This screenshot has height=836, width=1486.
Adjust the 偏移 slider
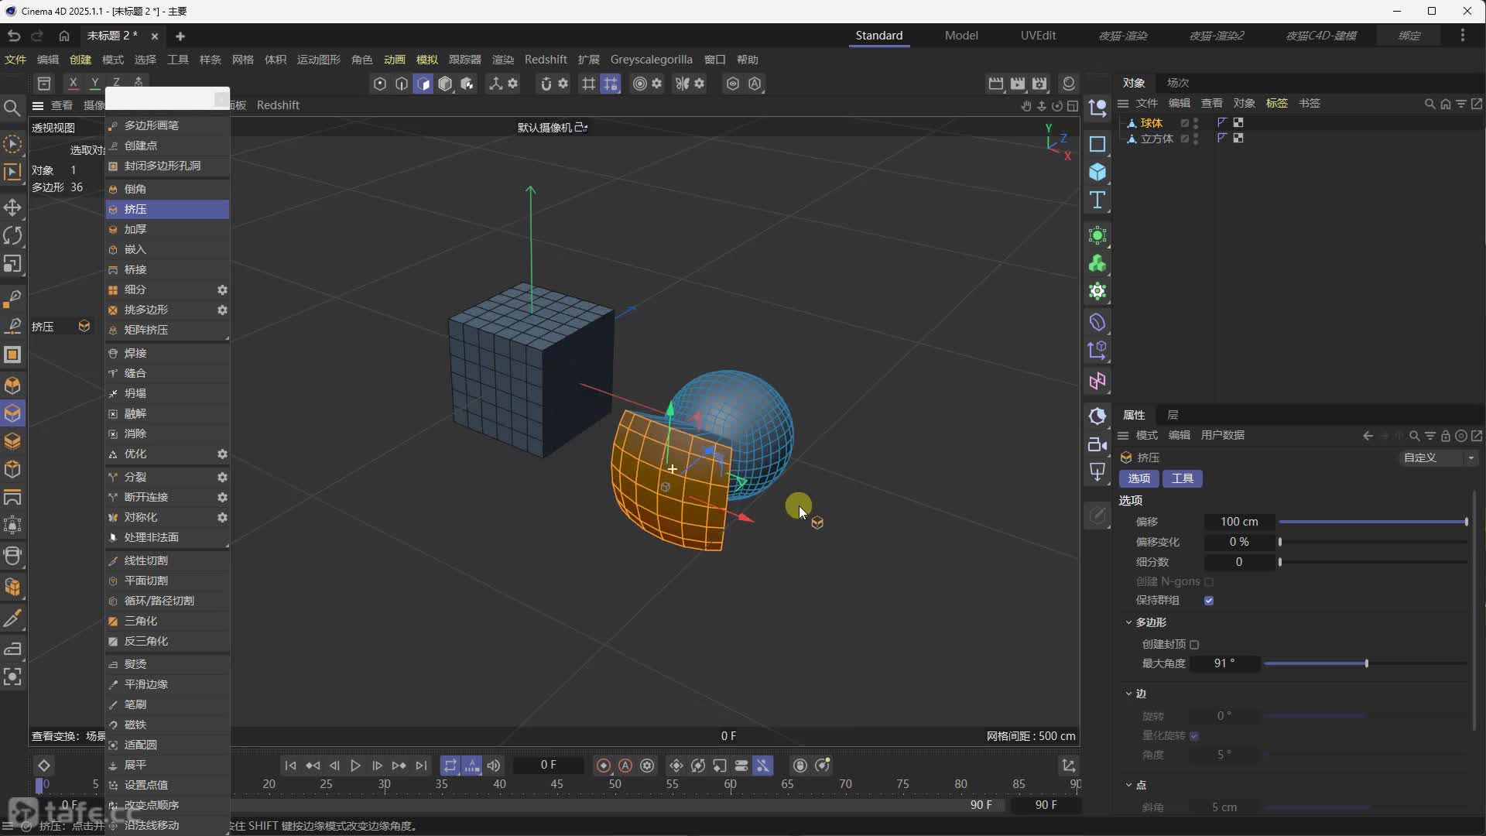coord(1374,522)
